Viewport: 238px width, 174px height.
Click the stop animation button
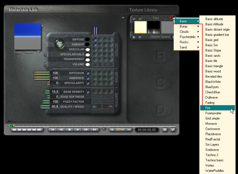click(x=69, y=130)
